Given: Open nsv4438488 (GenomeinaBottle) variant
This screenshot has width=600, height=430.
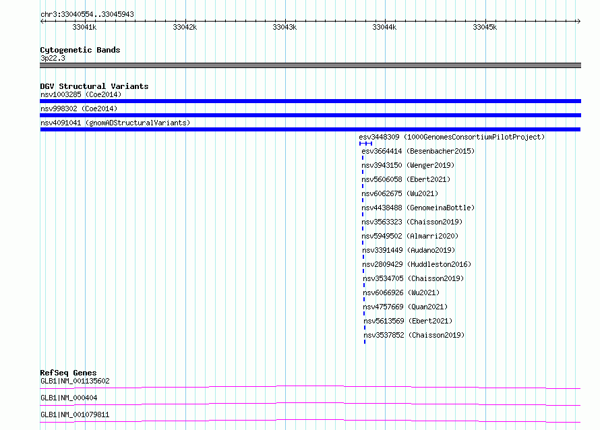Looking at the screenshot, I should tap(418, 208).
